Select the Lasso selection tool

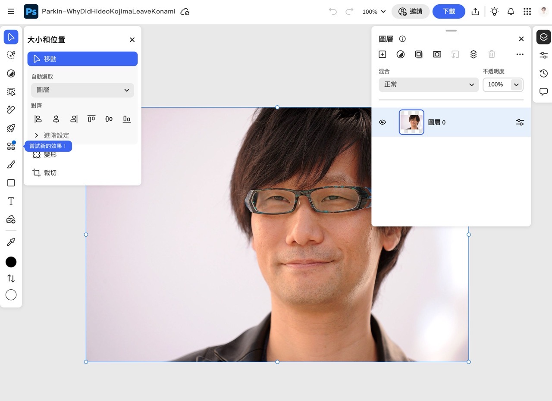(11, 55)
